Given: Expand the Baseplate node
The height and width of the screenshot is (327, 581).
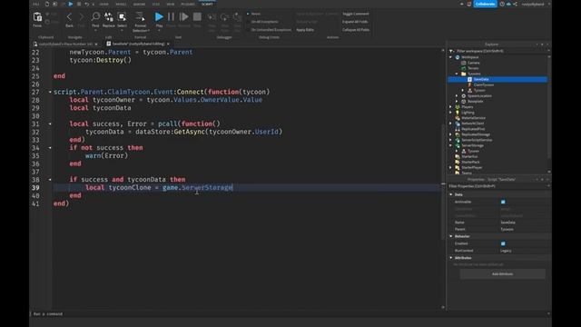Looking at the screenshot, I should tap(457, 101).
